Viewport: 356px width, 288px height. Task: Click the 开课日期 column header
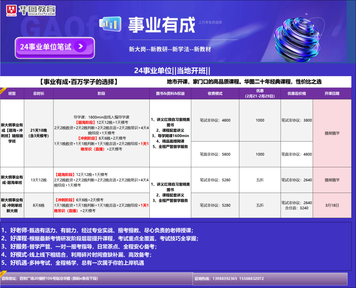tap(332, 93)
